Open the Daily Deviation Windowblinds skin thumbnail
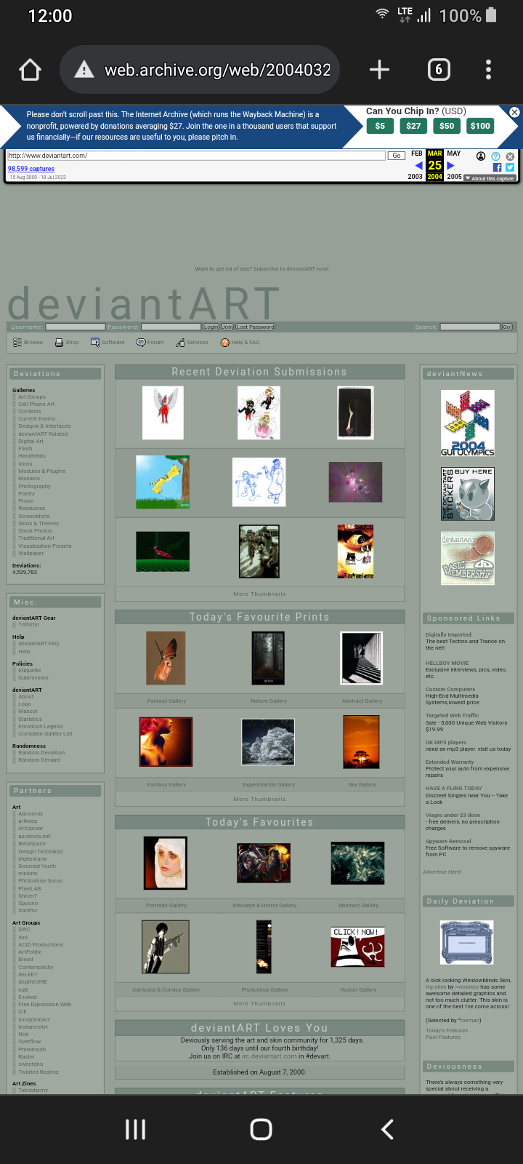Image resolution: width=523 pixels, height=1164 pixels. pyautogui.click(x=467, y=942)
